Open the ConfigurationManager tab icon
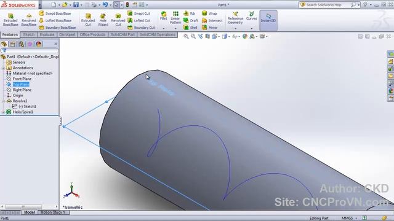The height and width of the screenshot is (221, 394). point(21,44)
